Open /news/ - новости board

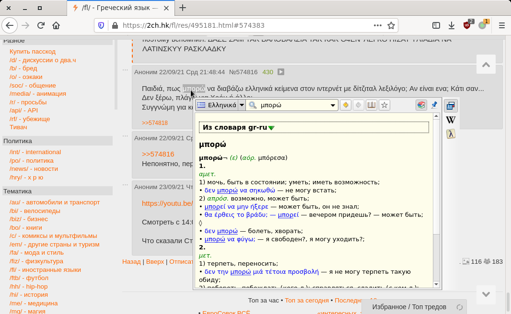(34, 169)
